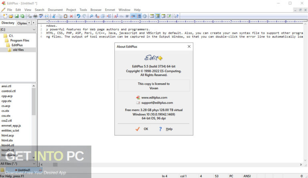
Task: Select emmet_epp.js in file list
Action: [x=11, y=126]
